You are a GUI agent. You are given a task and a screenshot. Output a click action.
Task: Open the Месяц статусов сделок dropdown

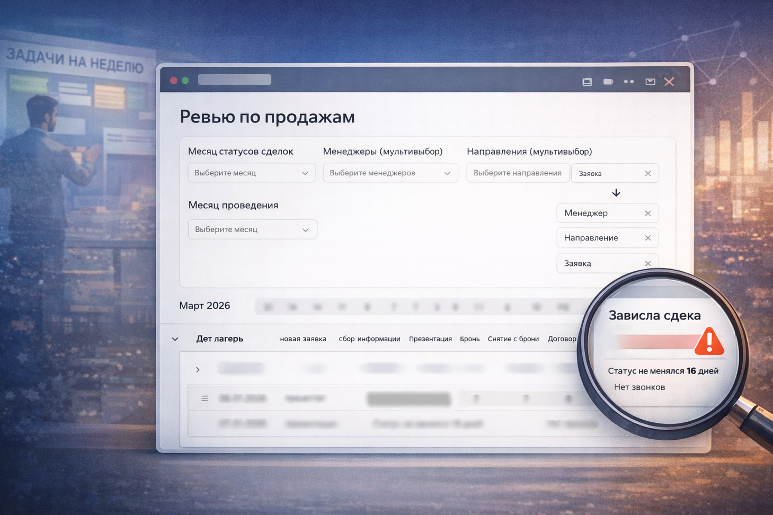[251, 173]
